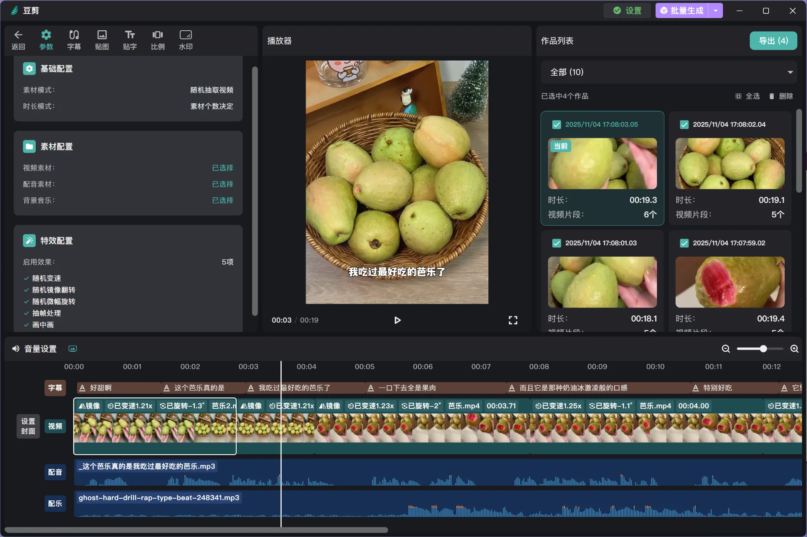Toggle the 17:07:59.02 work checkbox

pyautogui.click(x=684, y=243)
